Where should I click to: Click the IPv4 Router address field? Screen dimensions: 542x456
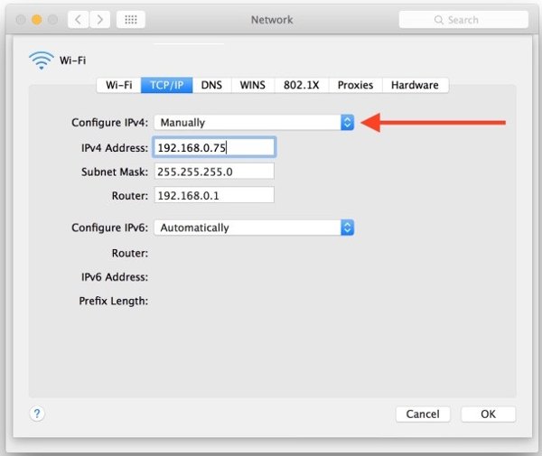214,195
